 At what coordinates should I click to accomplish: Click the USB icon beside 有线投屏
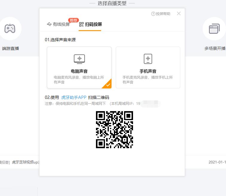[49, 24]
